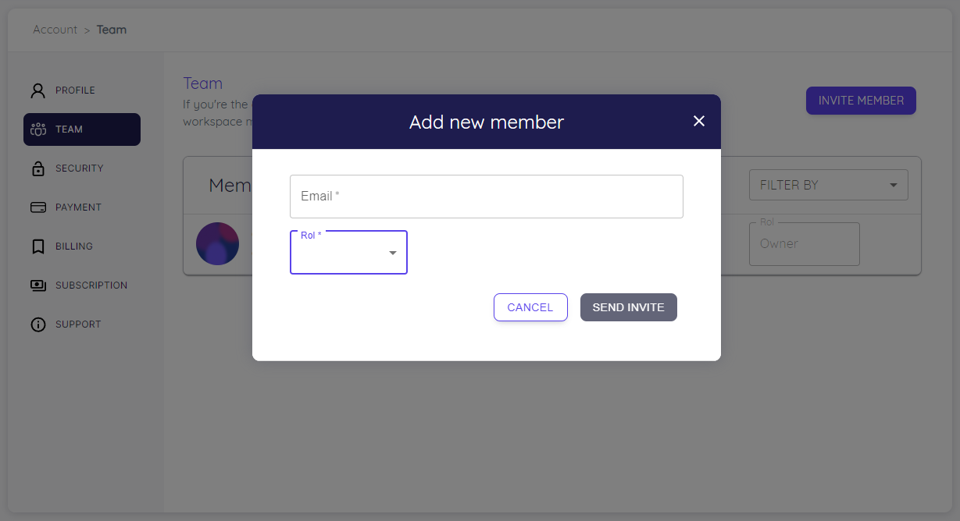The width and height of the screenshot is (960, 521).
Task: Click the Profile person icon
Action: 38,90
